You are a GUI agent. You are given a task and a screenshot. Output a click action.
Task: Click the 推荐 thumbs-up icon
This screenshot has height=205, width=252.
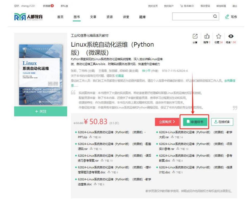click(207, 36)
